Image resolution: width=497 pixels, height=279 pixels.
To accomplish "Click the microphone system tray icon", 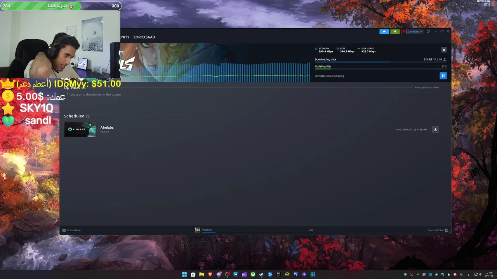I will tap(461, 274).
